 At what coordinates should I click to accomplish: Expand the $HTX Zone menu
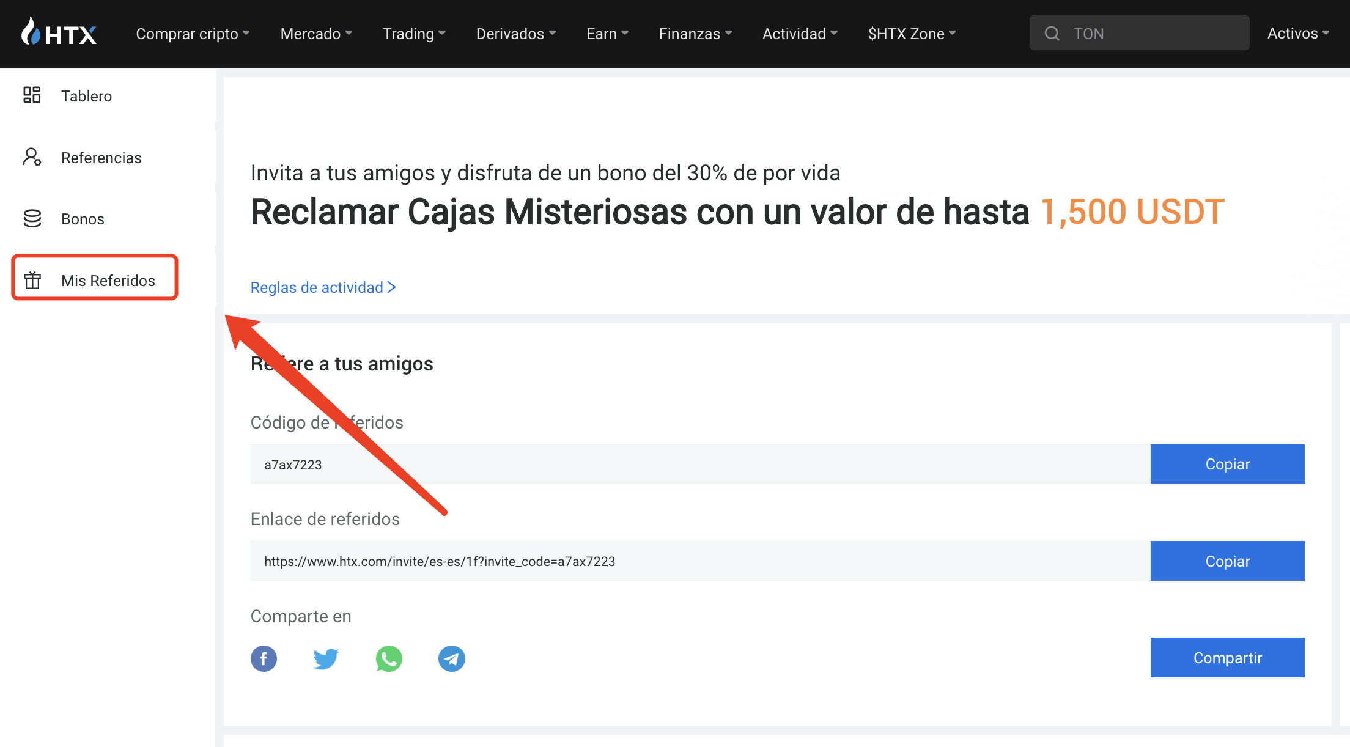tap(912, 34)
